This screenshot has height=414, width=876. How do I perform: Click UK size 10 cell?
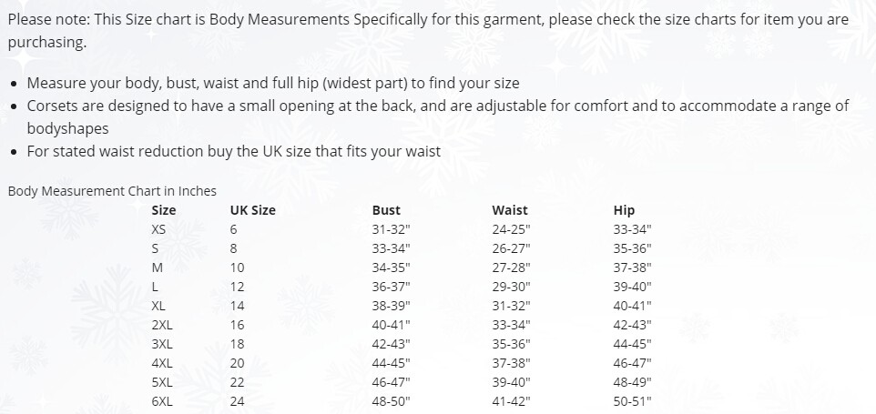coord(238,268)
